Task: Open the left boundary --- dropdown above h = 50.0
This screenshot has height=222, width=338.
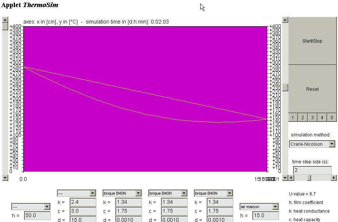Action: coord(31,207)
